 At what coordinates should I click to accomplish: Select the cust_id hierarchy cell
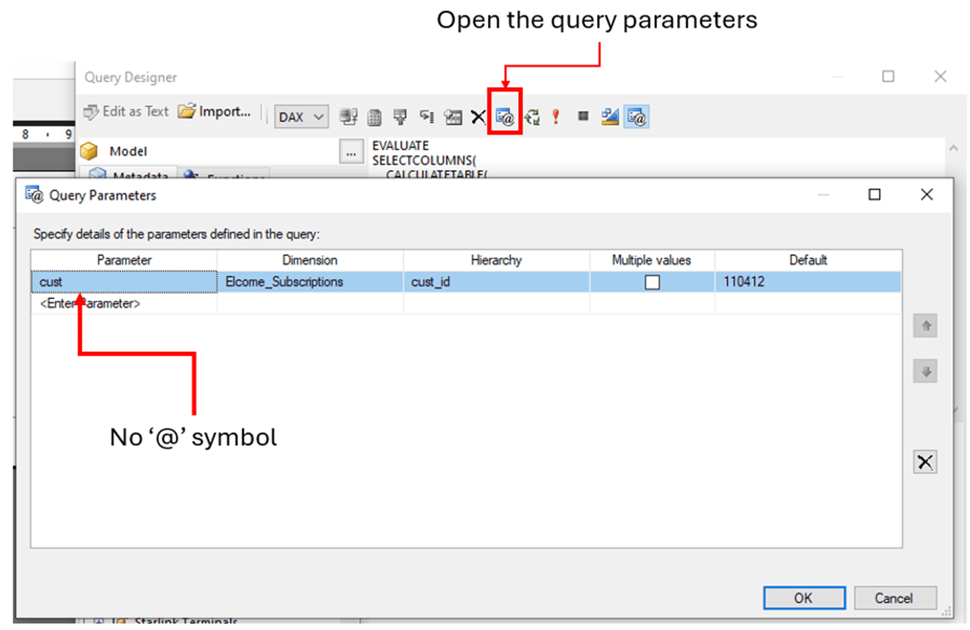[x=496, y=282]
